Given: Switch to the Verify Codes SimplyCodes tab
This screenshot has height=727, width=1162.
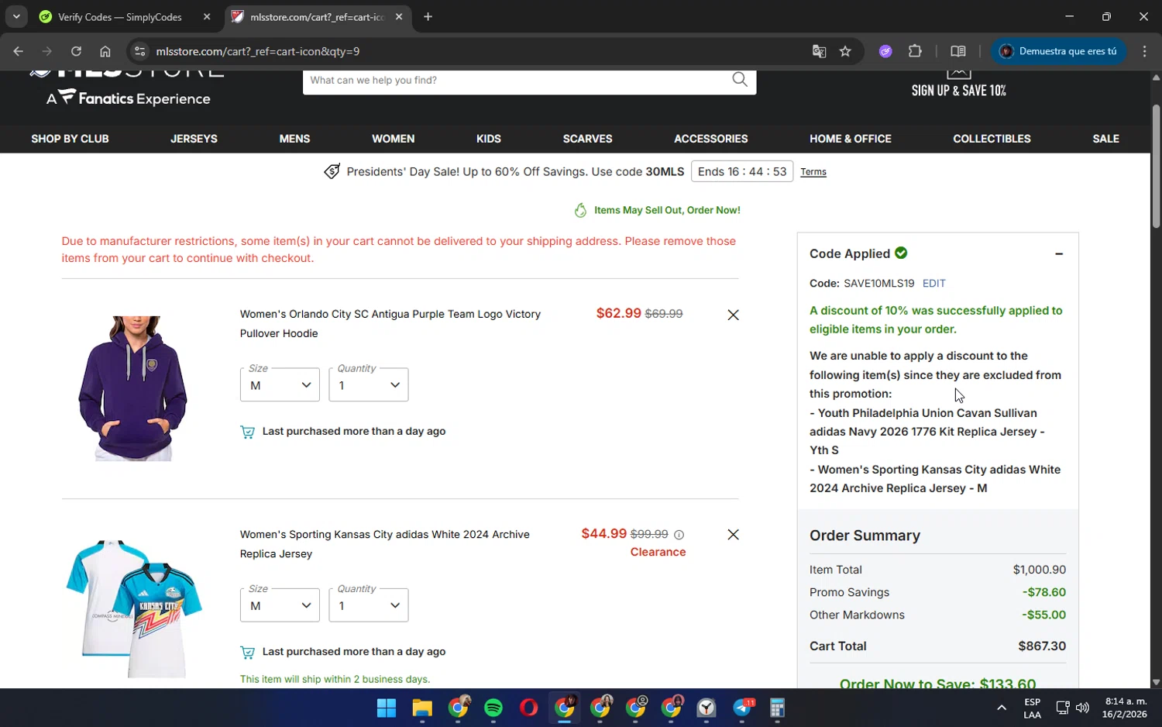Looking at the screenshot, I should coord(119,16).
